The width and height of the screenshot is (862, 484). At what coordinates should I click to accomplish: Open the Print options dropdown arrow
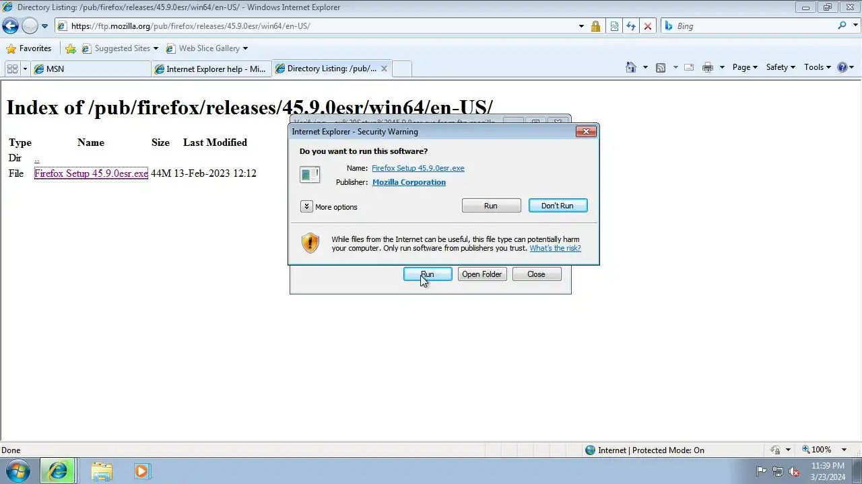[722, 67]
